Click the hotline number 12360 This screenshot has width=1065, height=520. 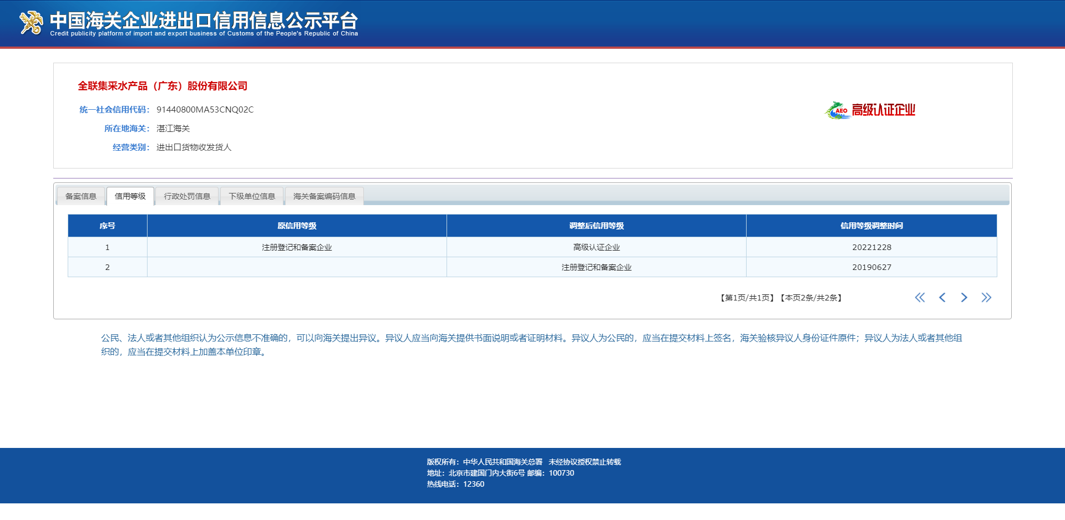(474, 484)
